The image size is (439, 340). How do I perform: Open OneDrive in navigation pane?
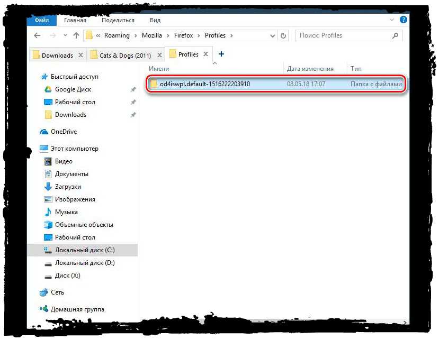click(x=64, y=132)
